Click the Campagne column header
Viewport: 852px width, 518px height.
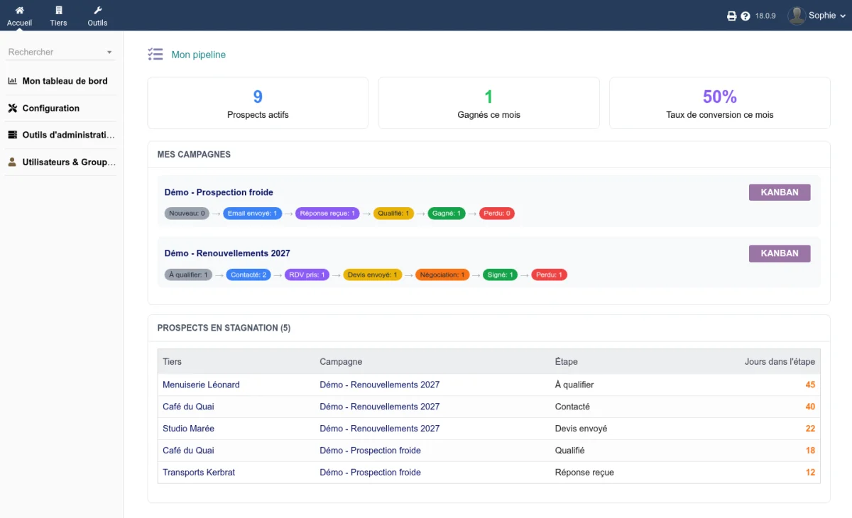point(341,362)
